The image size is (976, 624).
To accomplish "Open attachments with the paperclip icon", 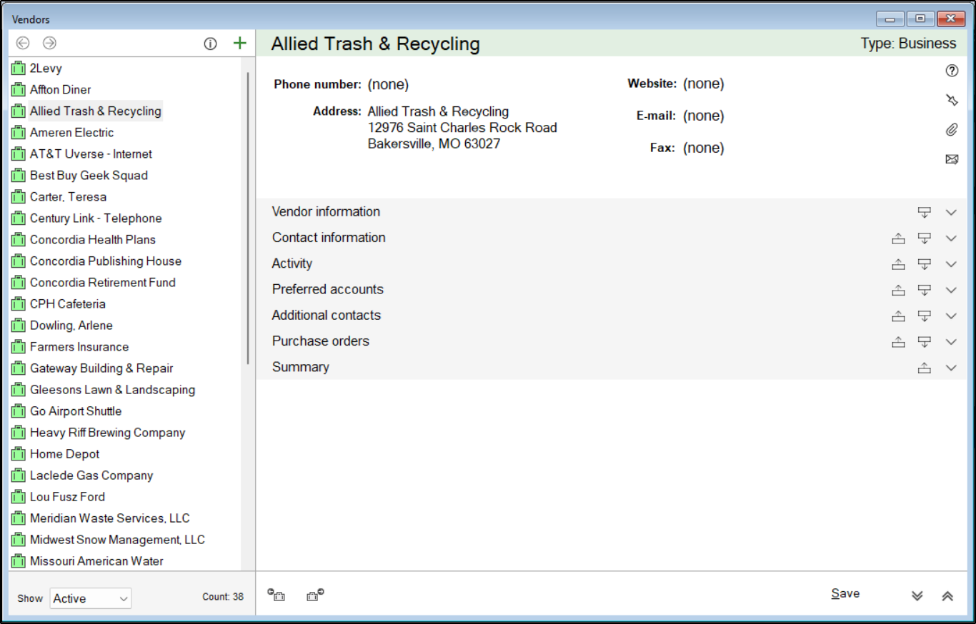I will pyautogui.click(x=951, y=130).
